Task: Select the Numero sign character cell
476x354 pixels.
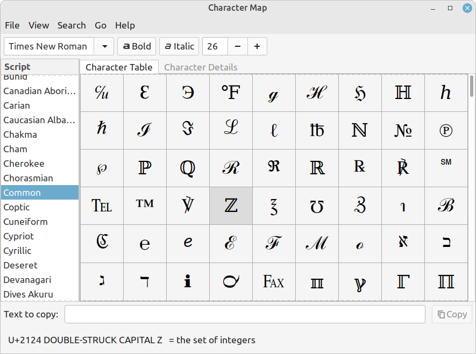Action: (403, 130)
